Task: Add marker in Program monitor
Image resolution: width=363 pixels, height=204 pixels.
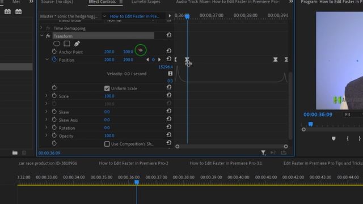Action: (x=334, y=138)
